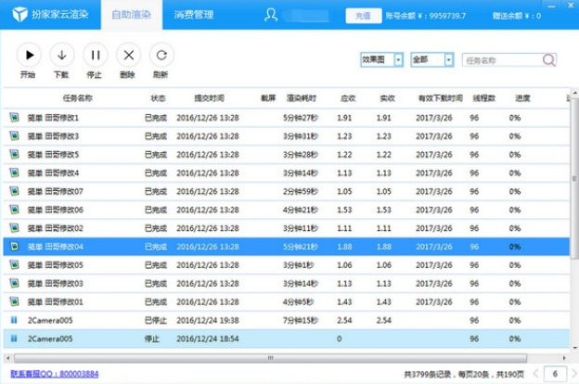Switch to the 消费管理 tab
Viewport: 579px width, 384px height.
194,15
